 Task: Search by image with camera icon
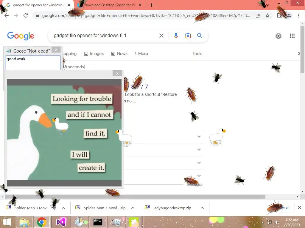[x=188, y=36]
